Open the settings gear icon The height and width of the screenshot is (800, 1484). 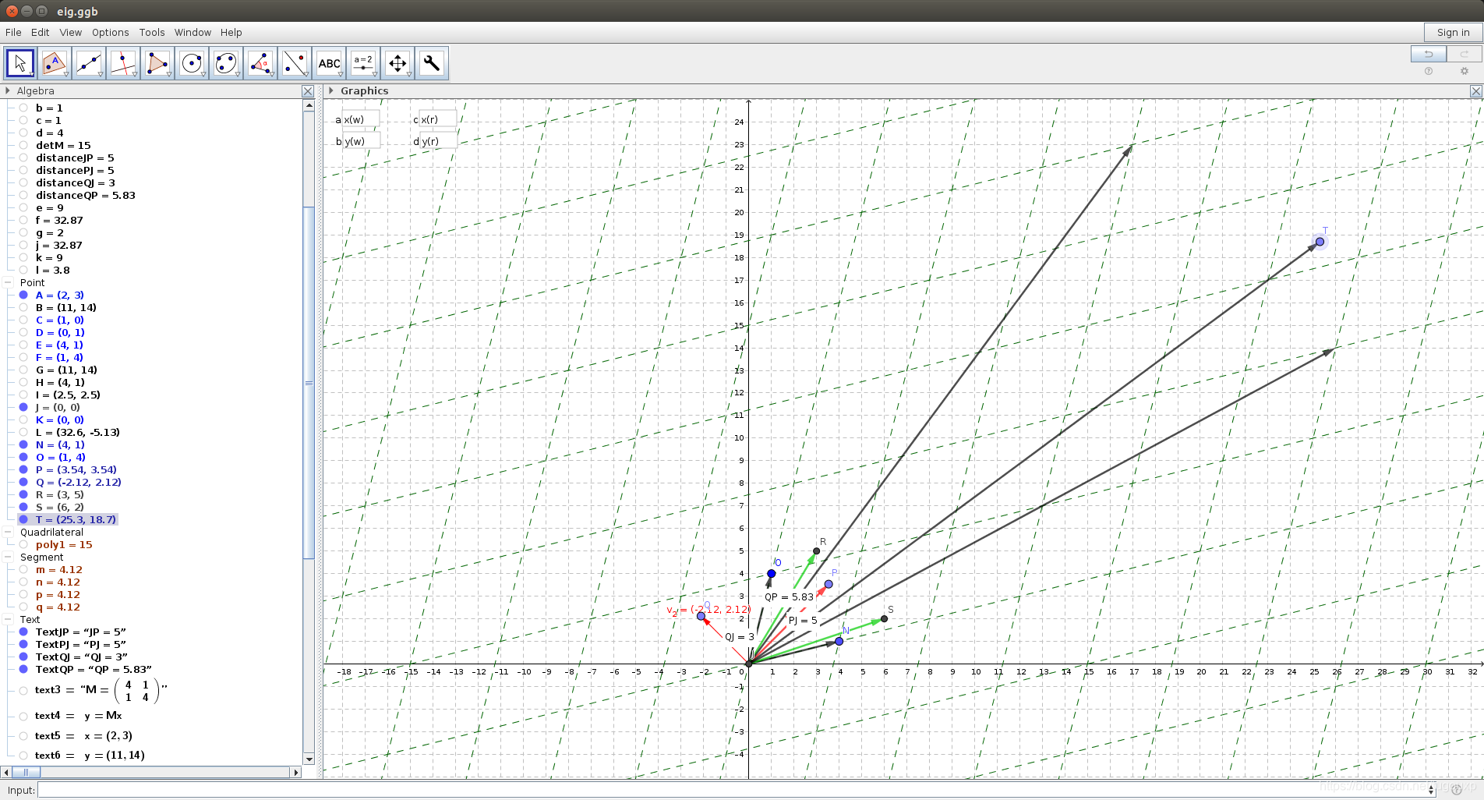[x=1465, y=71]
